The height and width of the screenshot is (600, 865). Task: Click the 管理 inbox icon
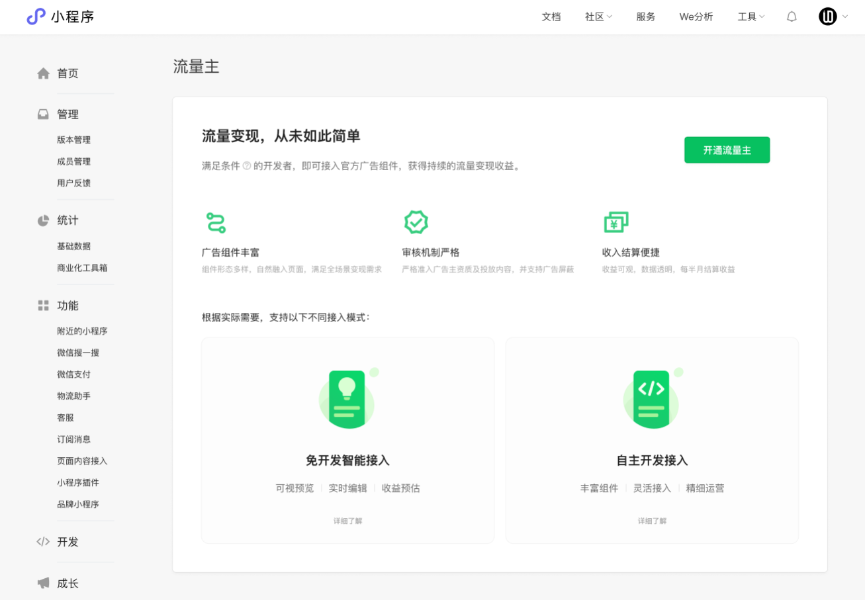[x=44, y=114]
